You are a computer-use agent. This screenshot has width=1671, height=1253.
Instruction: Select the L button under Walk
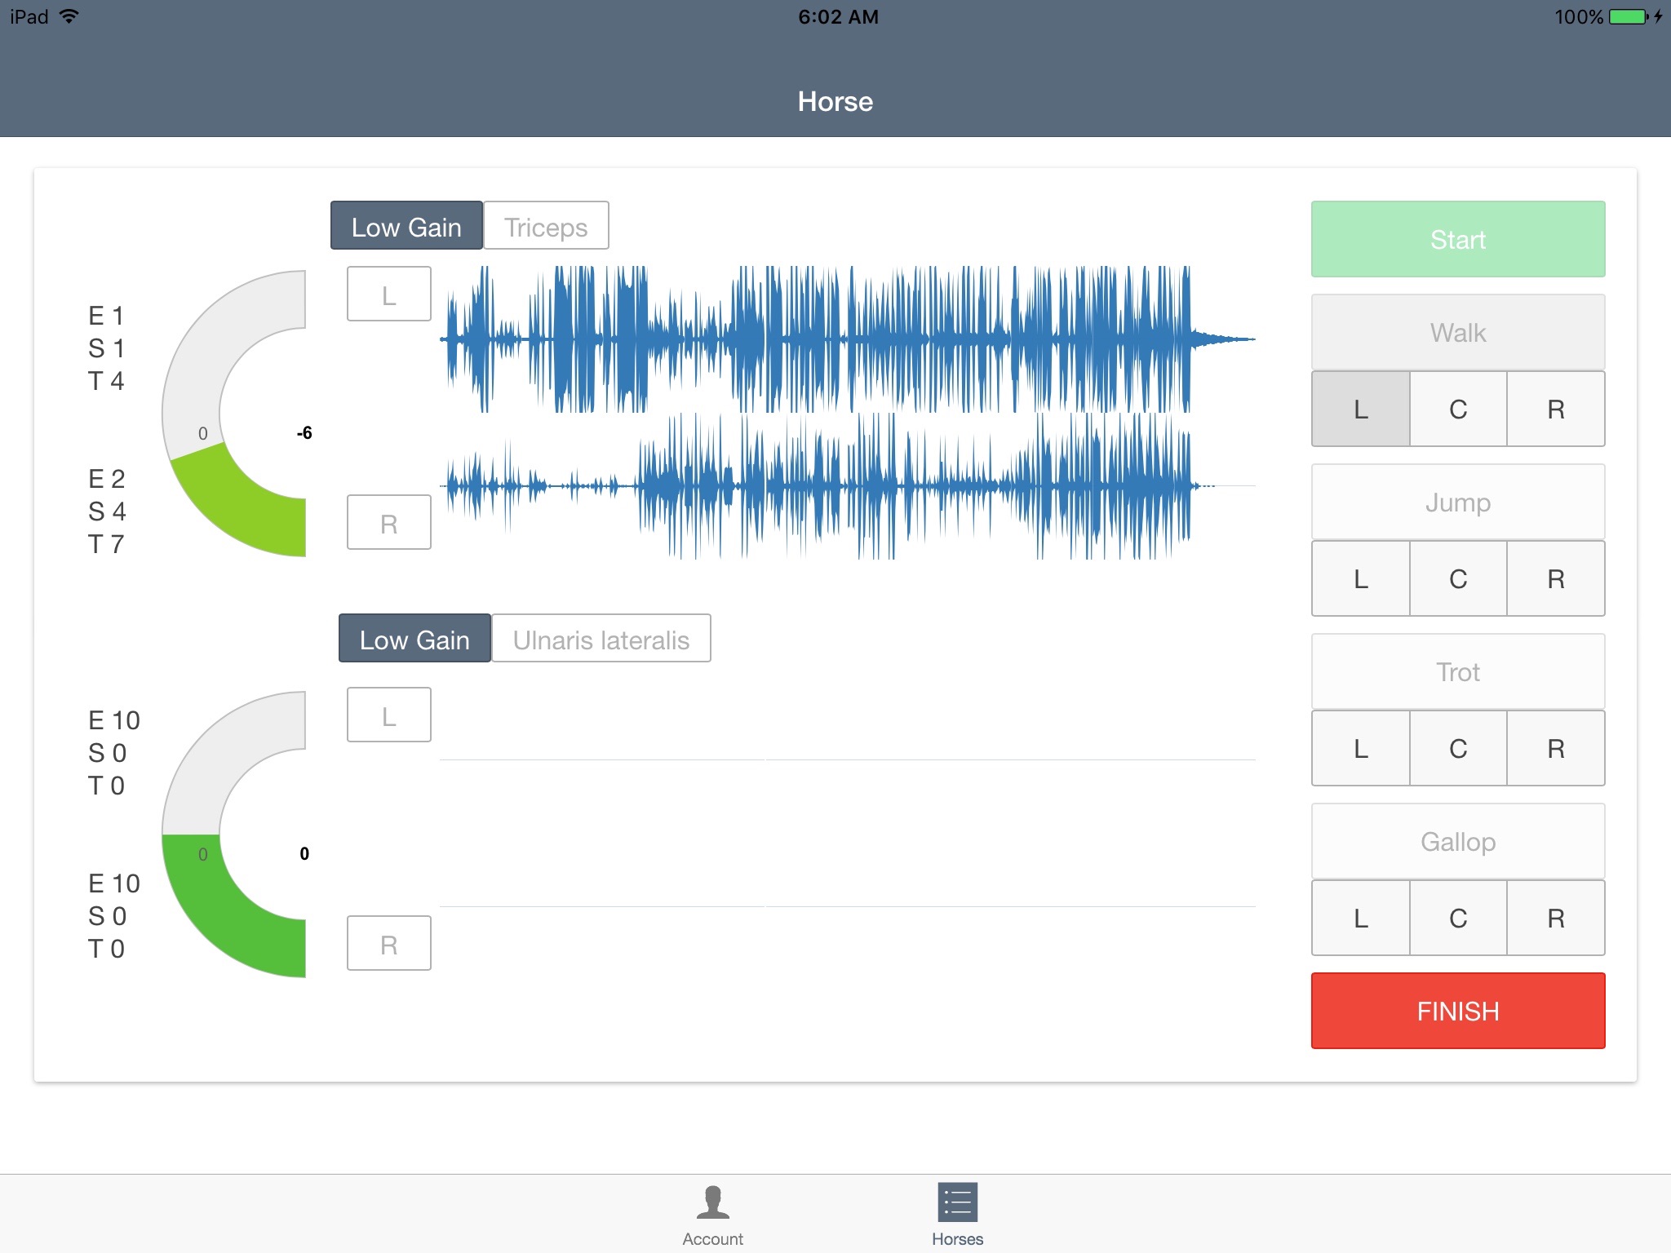coord(1360,408)
